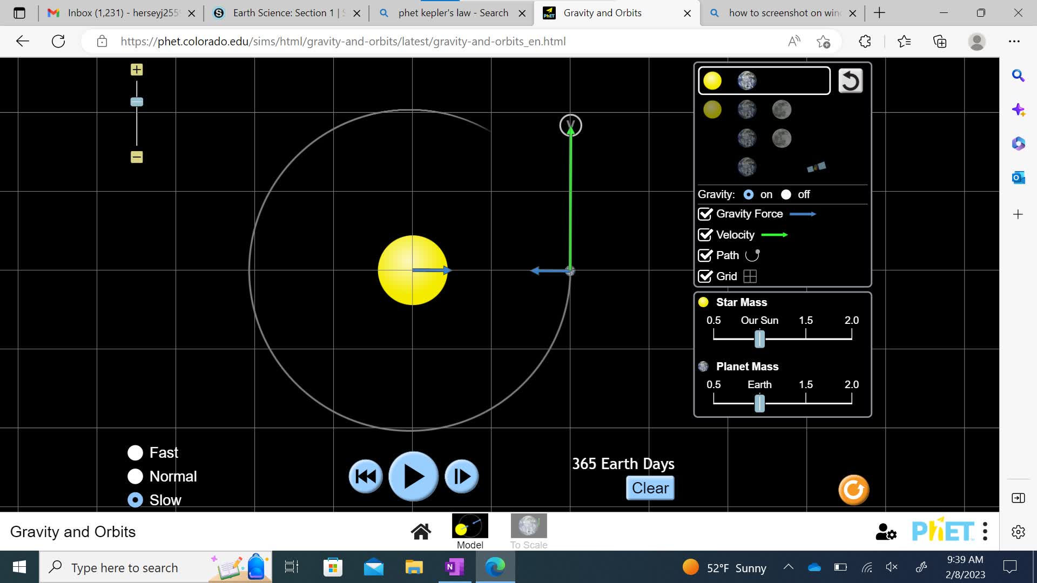
Task: Go to the PhET home screen icon
Action: pyautogui.click(x=421, y=532)
